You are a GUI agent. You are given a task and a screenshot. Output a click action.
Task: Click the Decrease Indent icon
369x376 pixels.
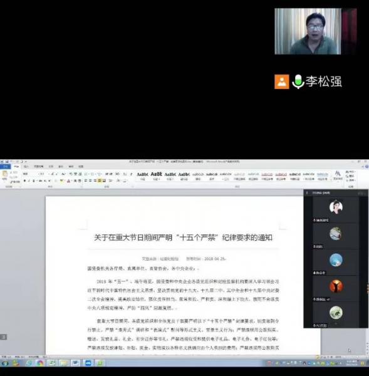tap(107, 174)
